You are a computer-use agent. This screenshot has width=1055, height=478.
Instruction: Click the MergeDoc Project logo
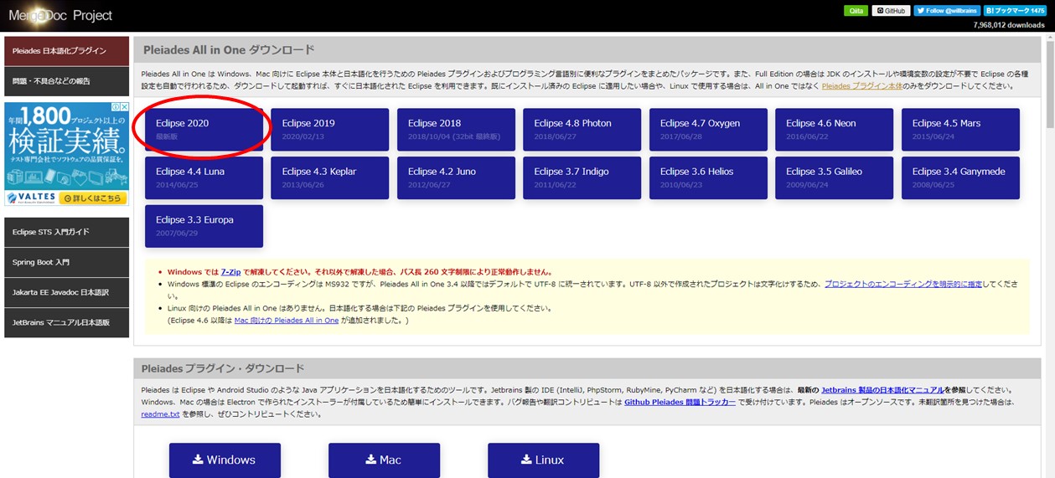[x=59, y=15]
